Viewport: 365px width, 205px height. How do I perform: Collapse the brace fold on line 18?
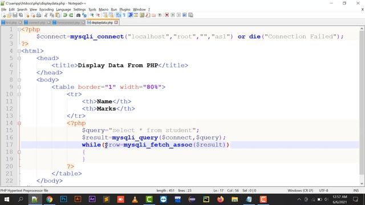point(19,152)
